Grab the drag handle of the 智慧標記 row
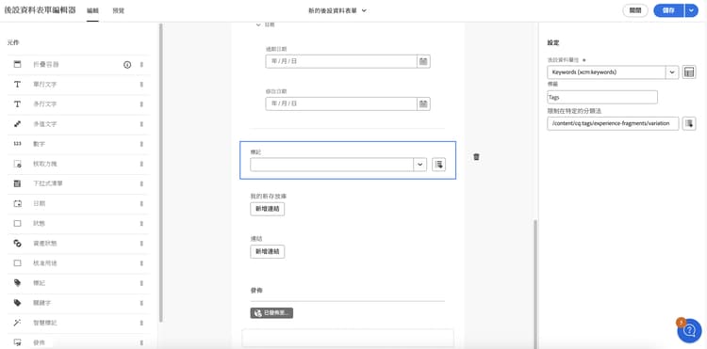707x349 pixels. tap(141, 323)
